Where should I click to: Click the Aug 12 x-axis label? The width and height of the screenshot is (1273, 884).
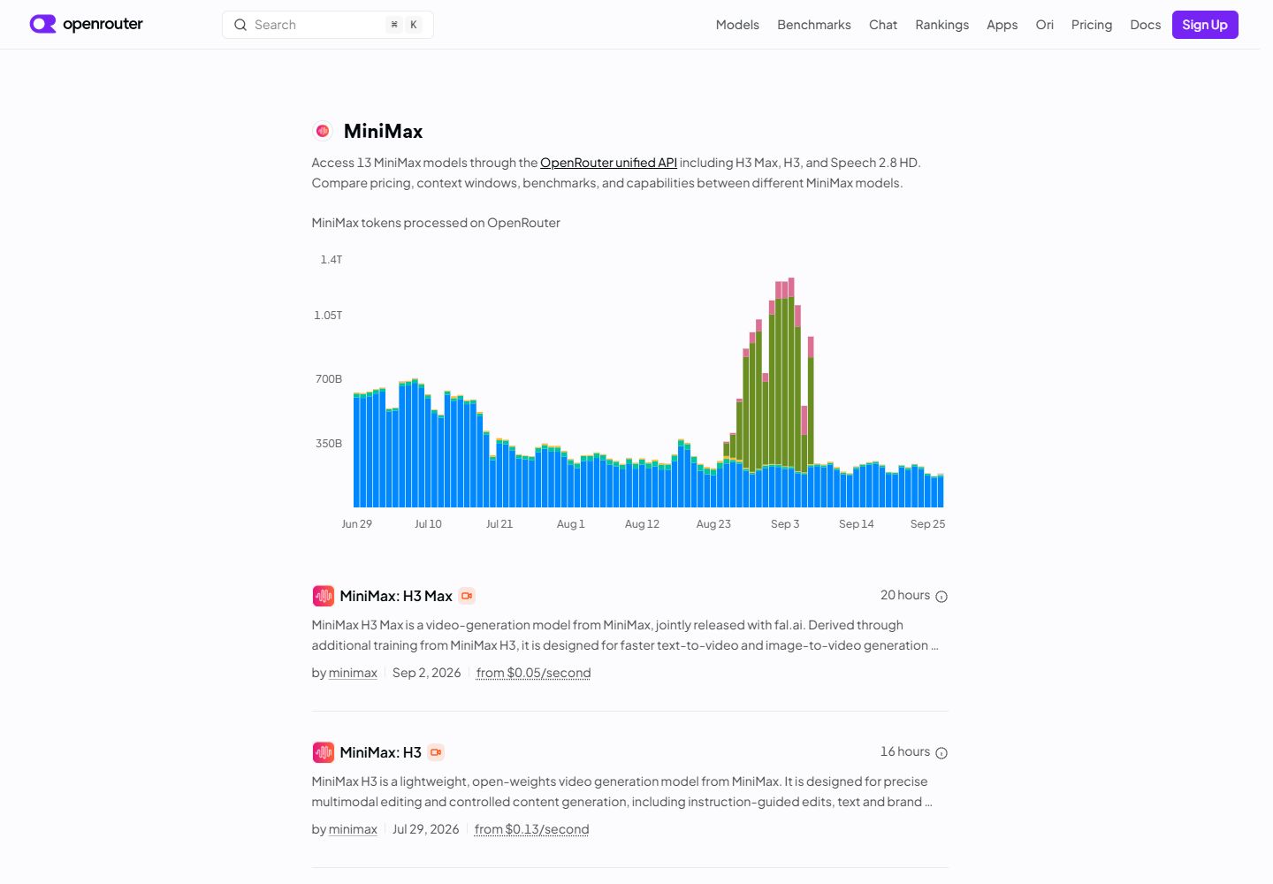tap(643, 524)
